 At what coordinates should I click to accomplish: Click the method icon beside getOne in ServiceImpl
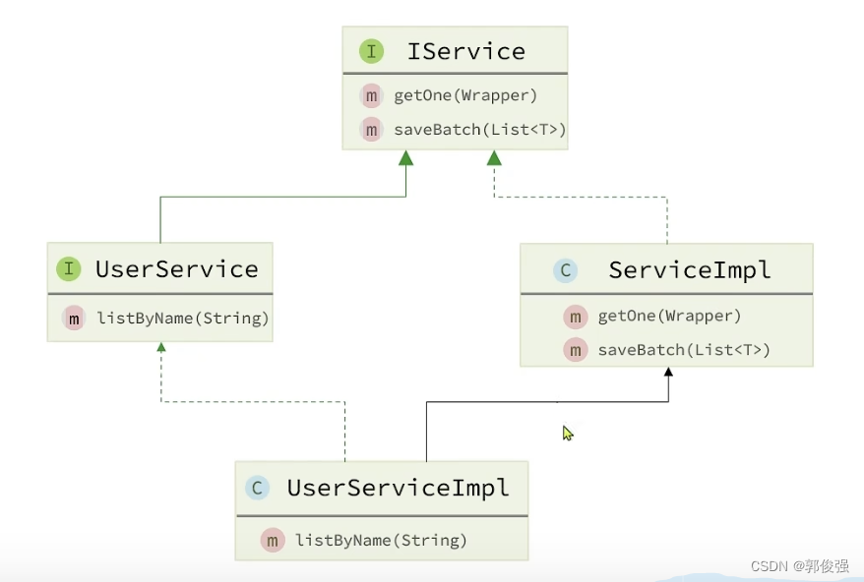[576, 317]
